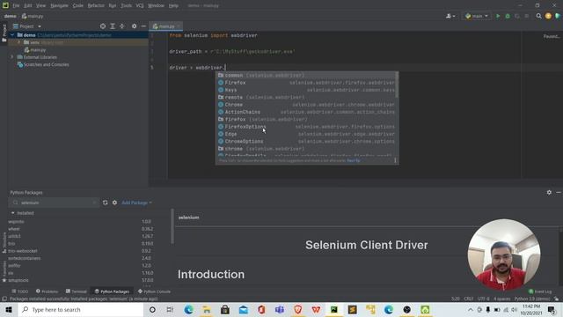
Task: Select the sortedcontainers package row
Action: pos(81,258)
